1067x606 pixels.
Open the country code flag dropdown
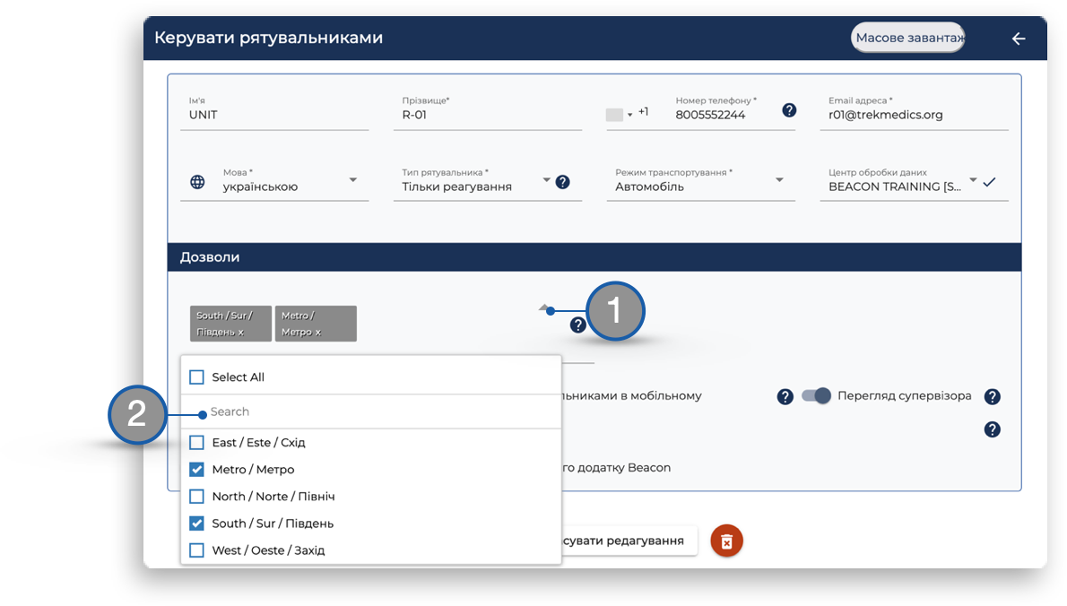pyautogui.click(x=619, y=114)
